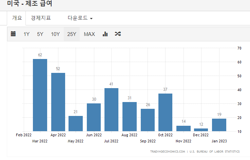Click the Jan 2023 axis label
Screen dimensions: 250x160
219,141
